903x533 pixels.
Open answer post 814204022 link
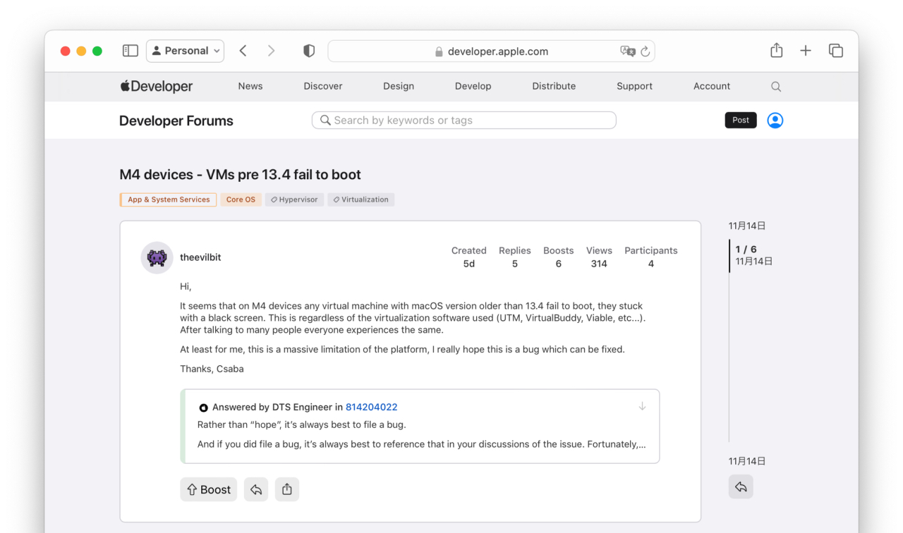click(372, 407)
